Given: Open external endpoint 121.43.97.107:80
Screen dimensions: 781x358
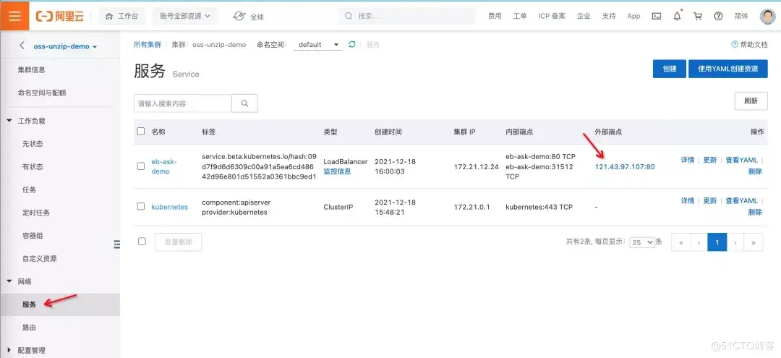Looking at the screenshot, I should pos(625,167).
